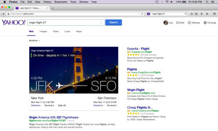Open a new tab with plus button

point(53,8)
